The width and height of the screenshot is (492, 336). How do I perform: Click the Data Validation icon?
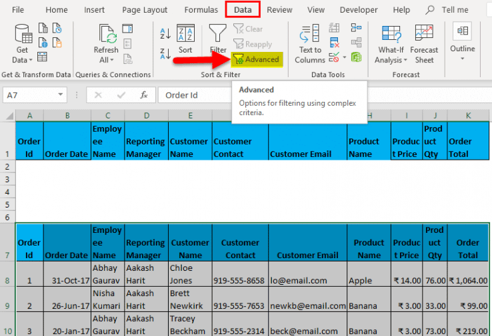pyautogui.click(x=334, y=57)
